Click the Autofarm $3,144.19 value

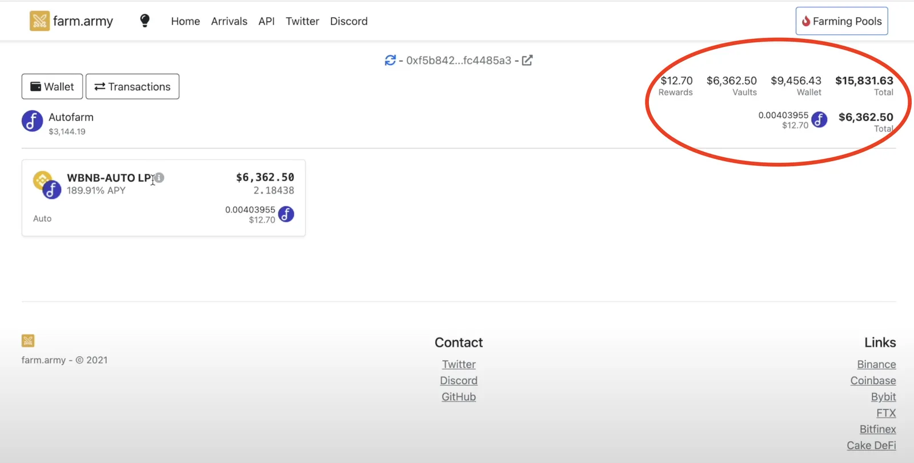click(67, 131)
